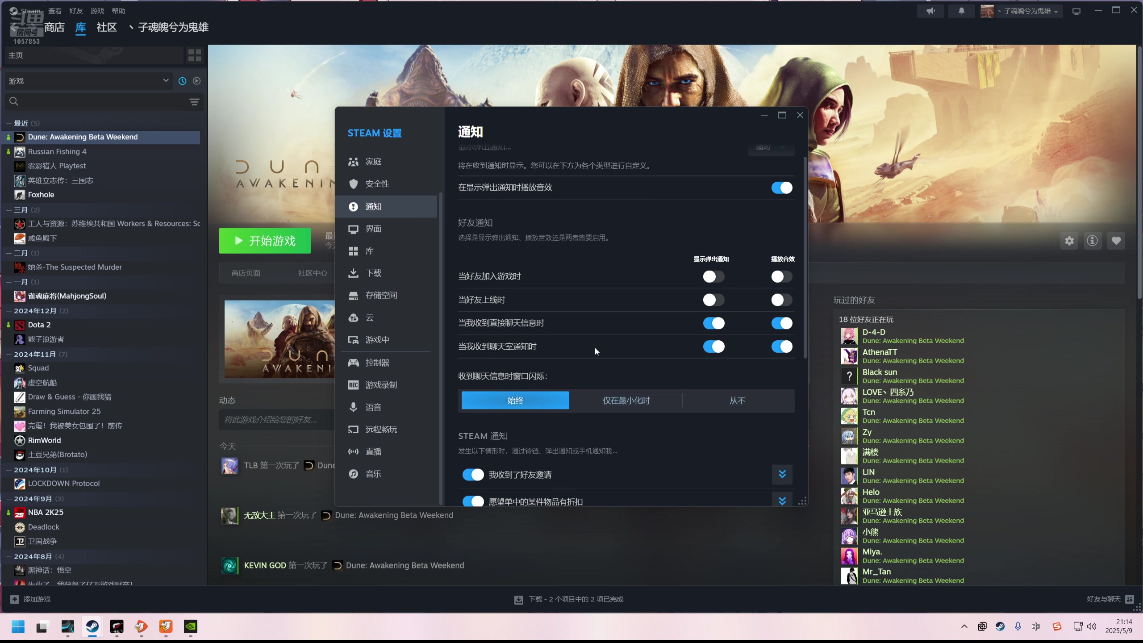Show hidden system tray icons
This screenshot has height=643, width=1143.
(964, 626)
